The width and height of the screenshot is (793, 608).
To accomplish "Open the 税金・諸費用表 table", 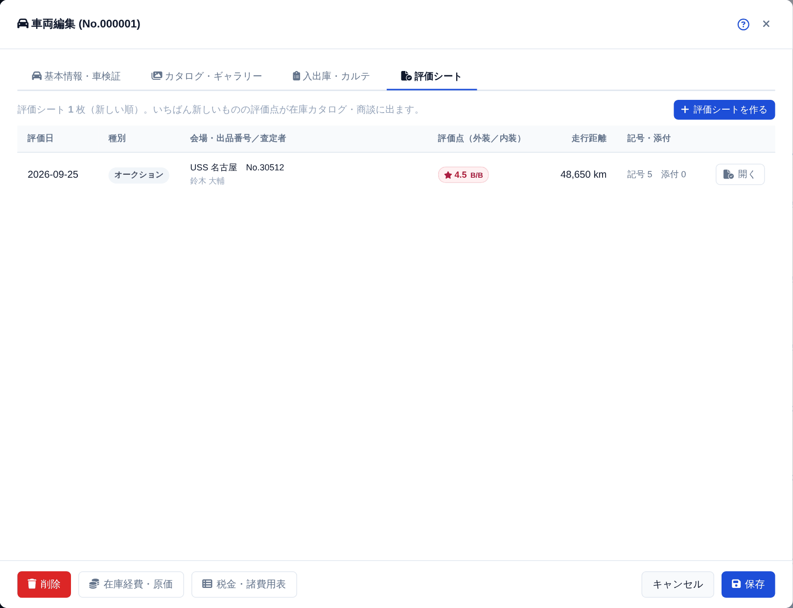I will coord(244,585).
